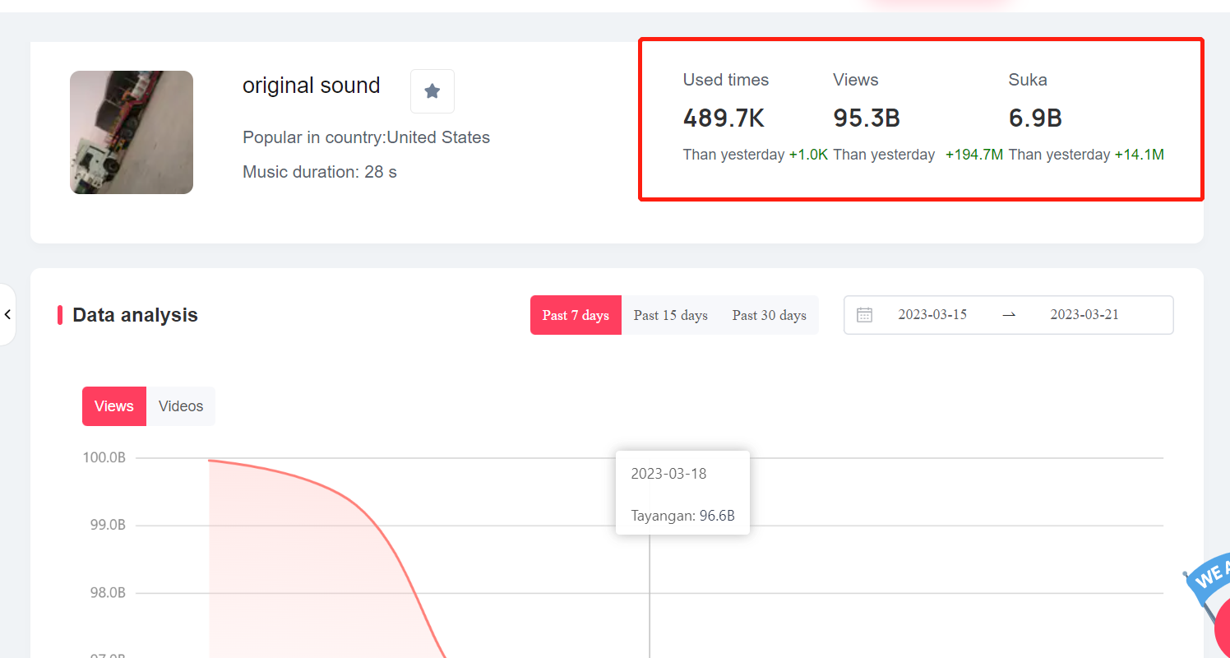Click the Tayangan: 96.6B tooltip value
The width and height of the screenshot is (1230, 658).
point(683,517)
